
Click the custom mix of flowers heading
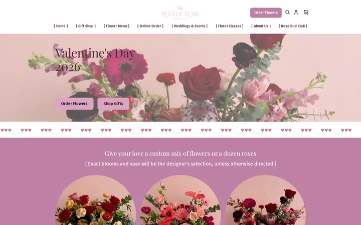point(180,153)
